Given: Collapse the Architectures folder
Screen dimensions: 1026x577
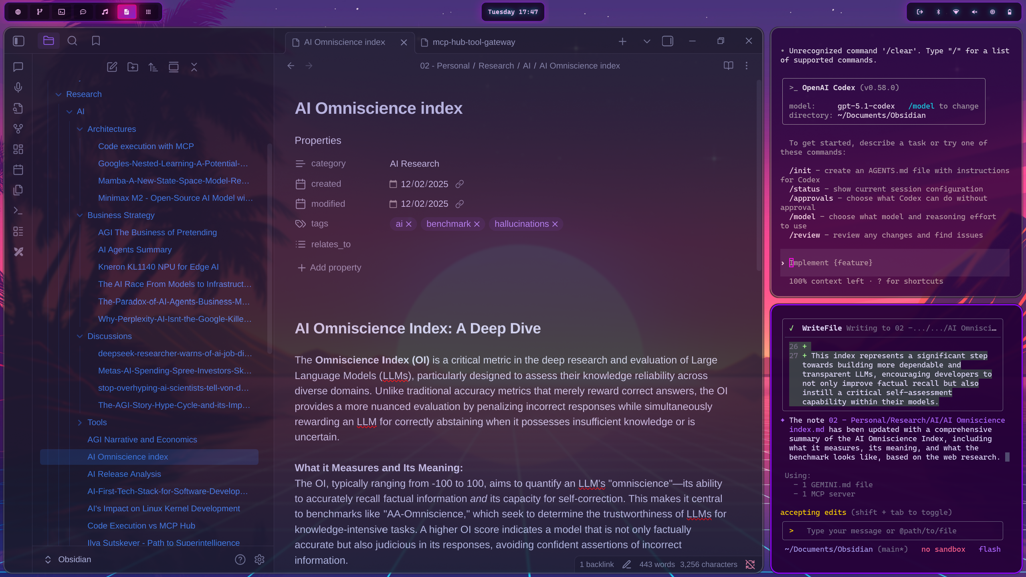Looking at the screenshot, I should (x=80, y=129).
